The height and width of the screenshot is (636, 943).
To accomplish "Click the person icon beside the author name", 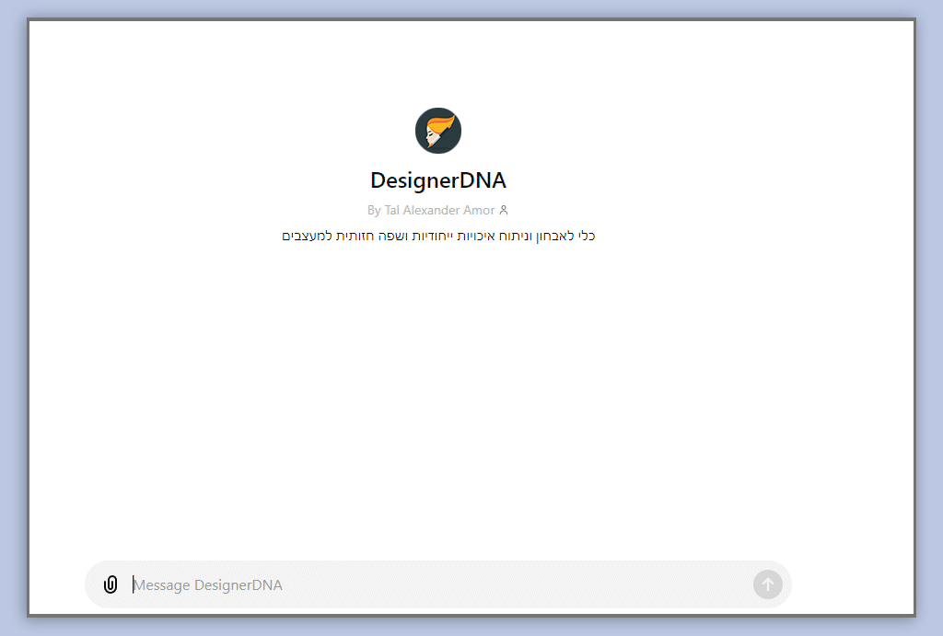I will coord(504,210).
